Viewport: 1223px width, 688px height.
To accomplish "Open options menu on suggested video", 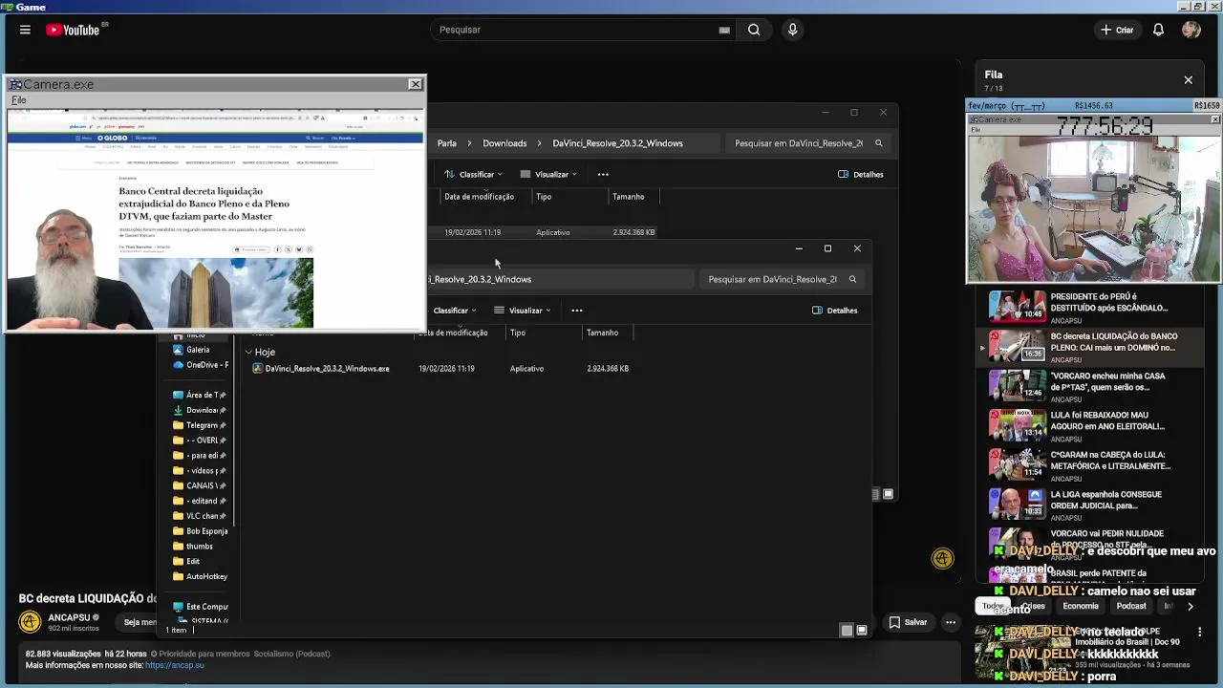I will click(1199, 632).
